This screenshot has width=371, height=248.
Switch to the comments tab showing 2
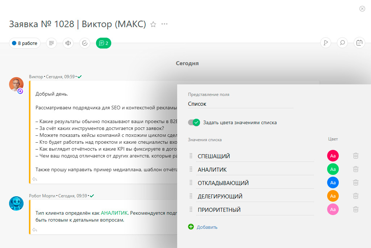103,43
